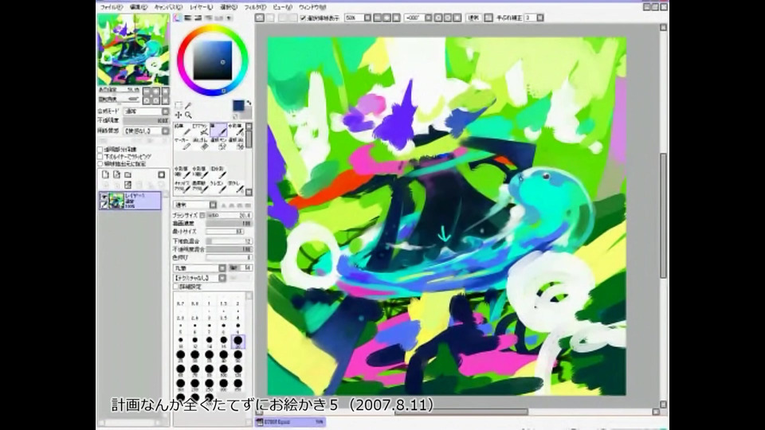Image resolution: width=765 pixels, height=430 pixels.
Task: Enable selection source checkbox (領域検出元に指定)
Action: pyautogui.click(x=100, y=164)
